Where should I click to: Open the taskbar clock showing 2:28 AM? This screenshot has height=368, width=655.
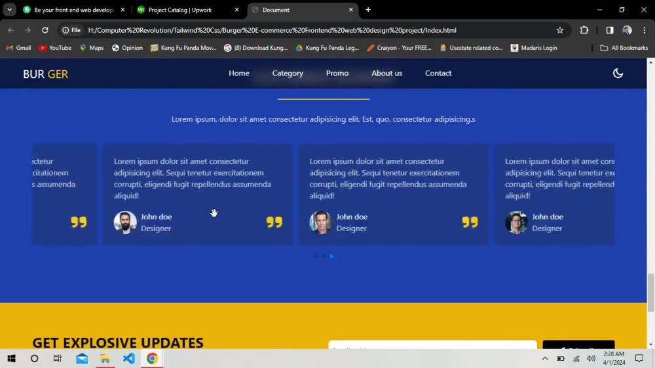tap(614, 358)
